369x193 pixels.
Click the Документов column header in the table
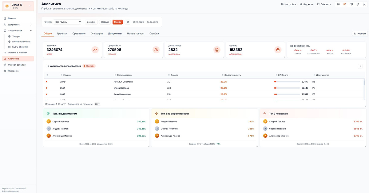(x=323, y=75)
